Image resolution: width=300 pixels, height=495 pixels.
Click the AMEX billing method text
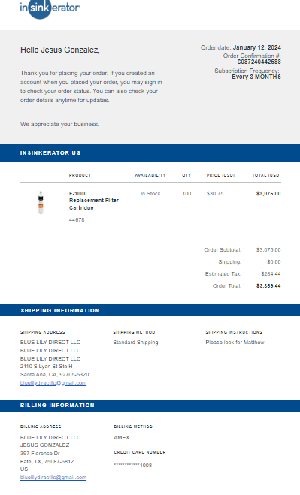click(x=122, y=438)
